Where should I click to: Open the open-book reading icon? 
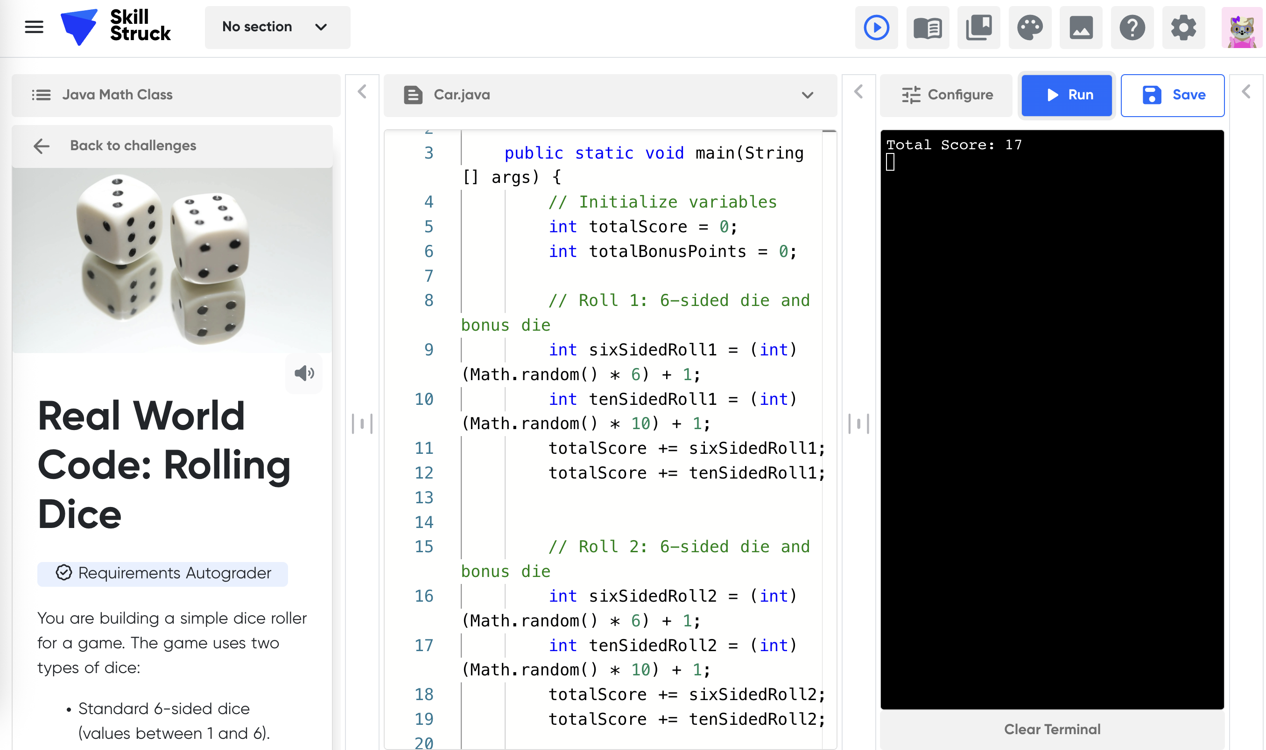[x=927, y=28]
